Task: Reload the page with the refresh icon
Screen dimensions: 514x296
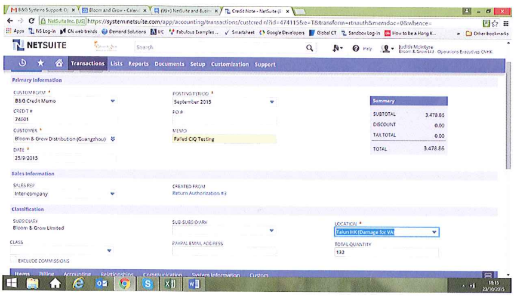Action: pyautogui.click(x=32, y=21)
